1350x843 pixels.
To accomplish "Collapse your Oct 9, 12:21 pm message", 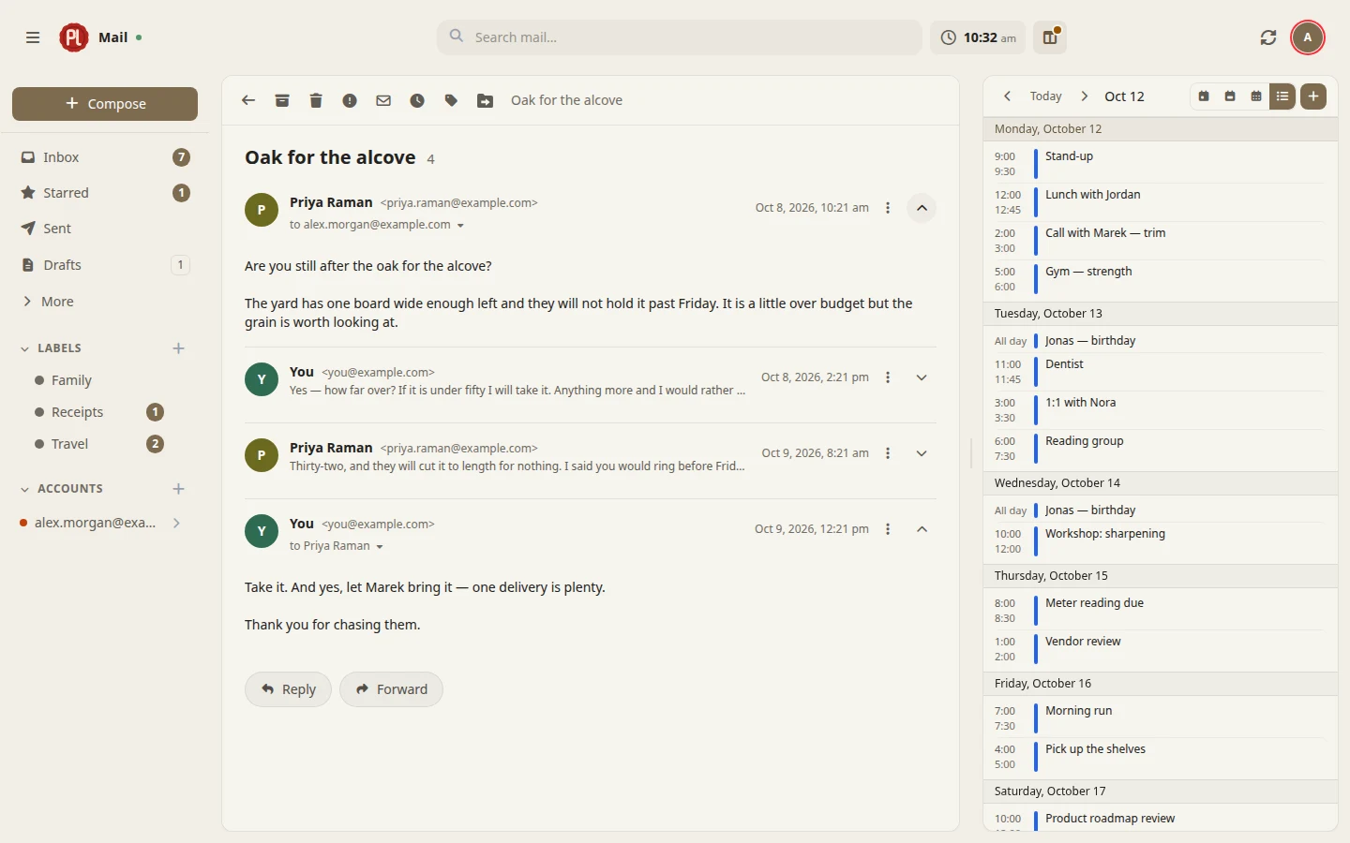I will pyautogui.click(x=922, y=529).
